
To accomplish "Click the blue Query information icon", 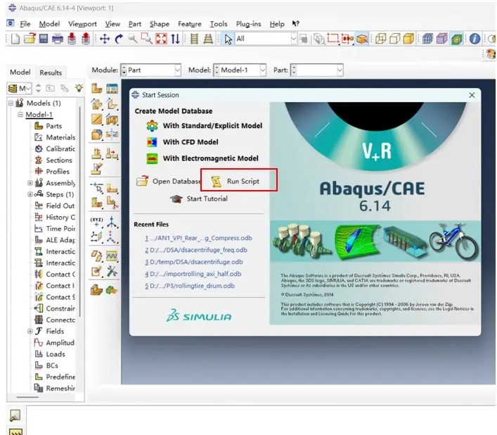I will tap(475, 39).
